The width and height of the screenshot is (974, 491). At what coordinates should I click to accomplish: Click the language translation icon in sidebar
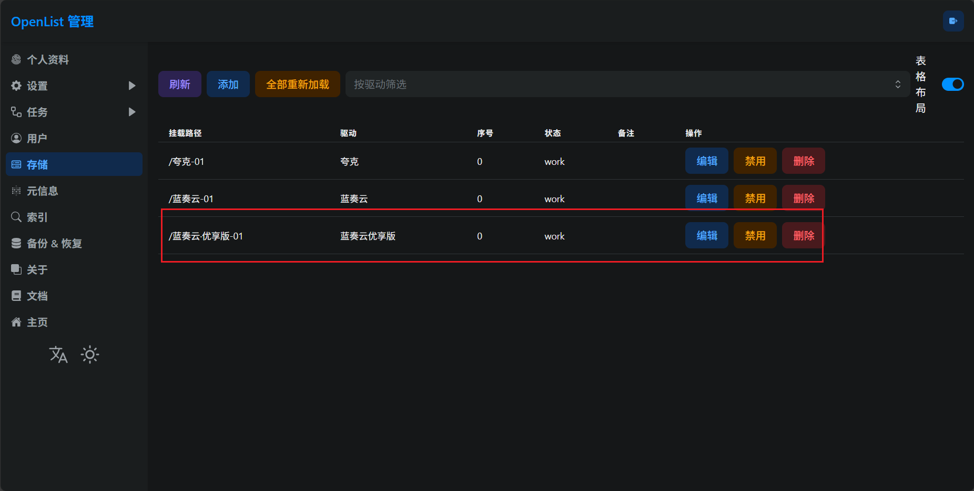[x=58, y=355]
